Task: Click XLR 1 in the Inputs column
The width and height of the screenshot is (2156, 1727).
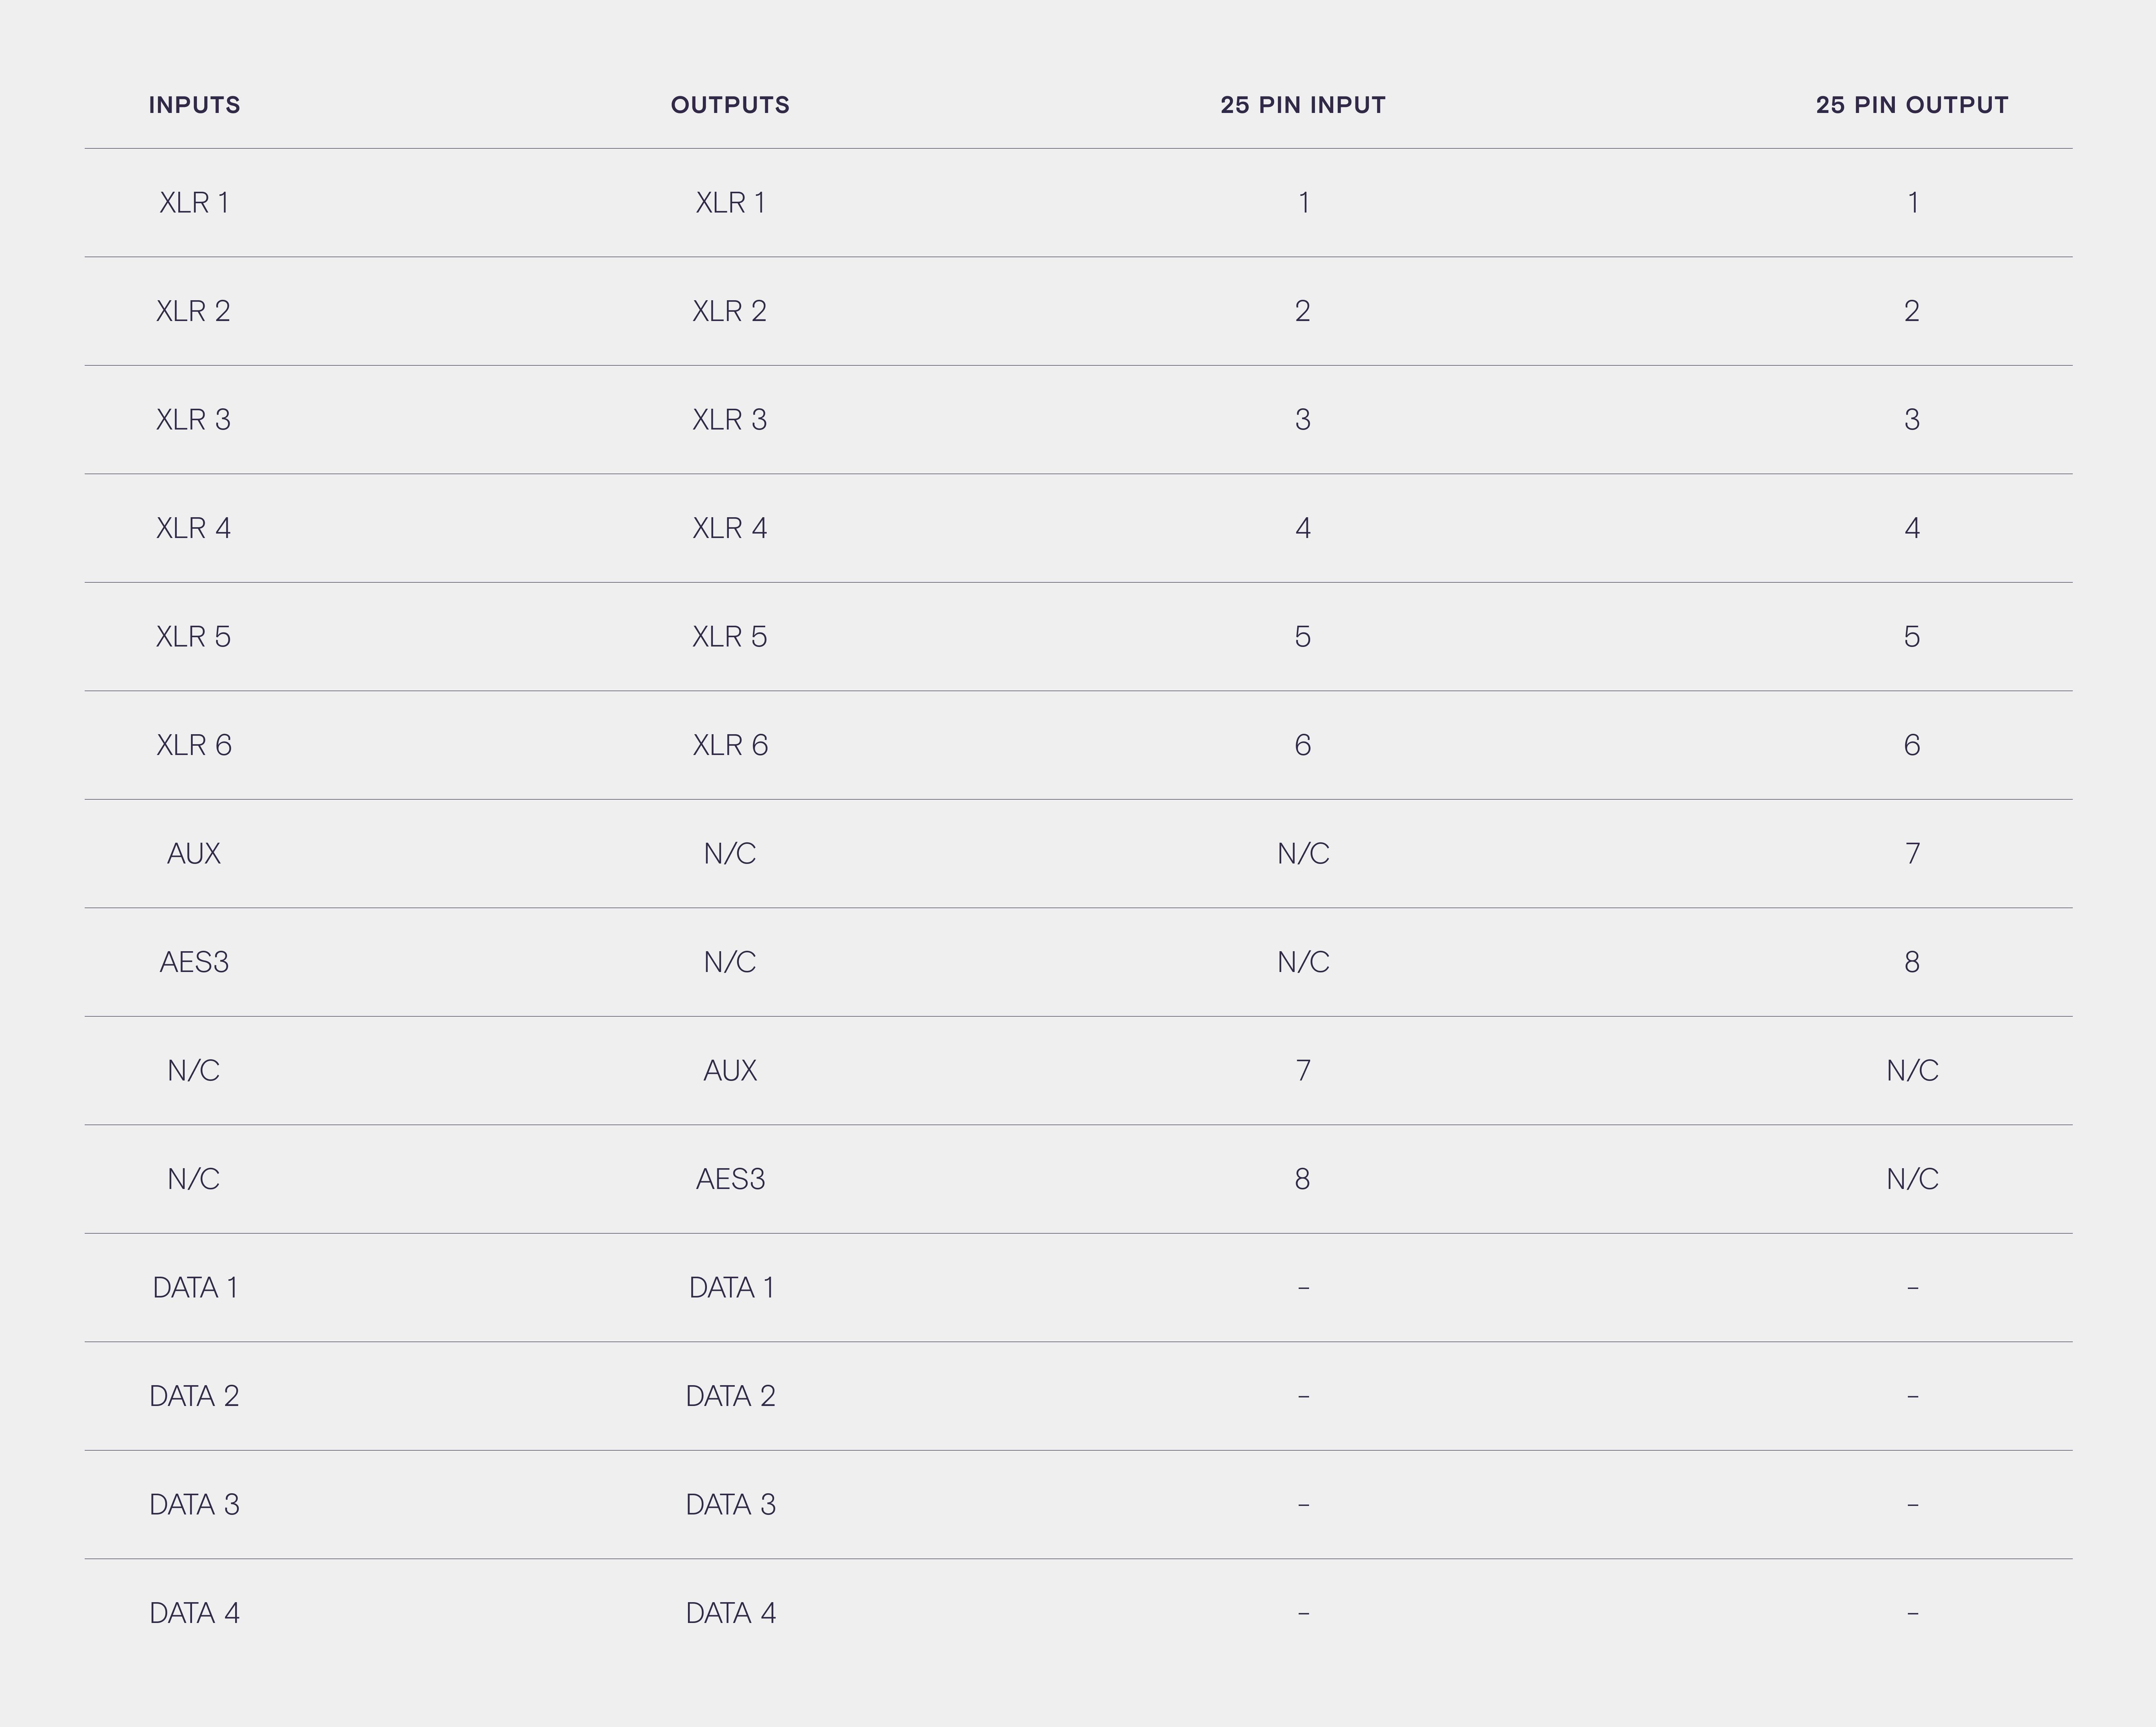Action: tap(194, 203)
